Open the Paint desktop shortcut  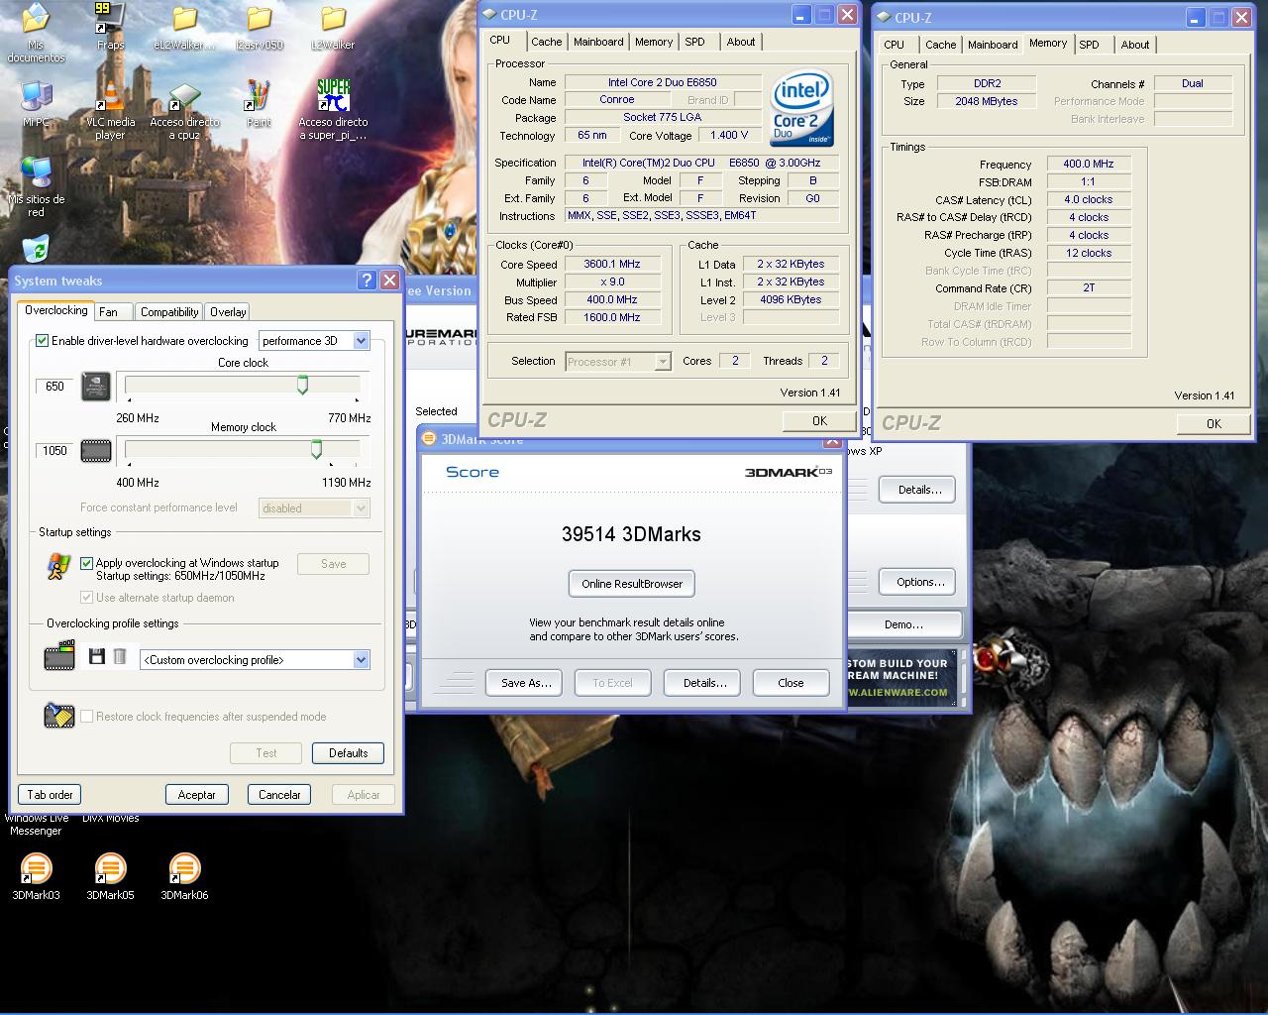(x=259, y=97)
